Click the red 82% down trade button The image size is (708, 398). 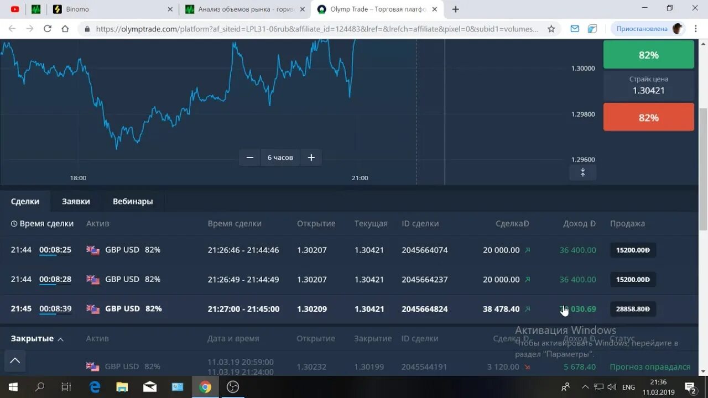tap(648, 117)
